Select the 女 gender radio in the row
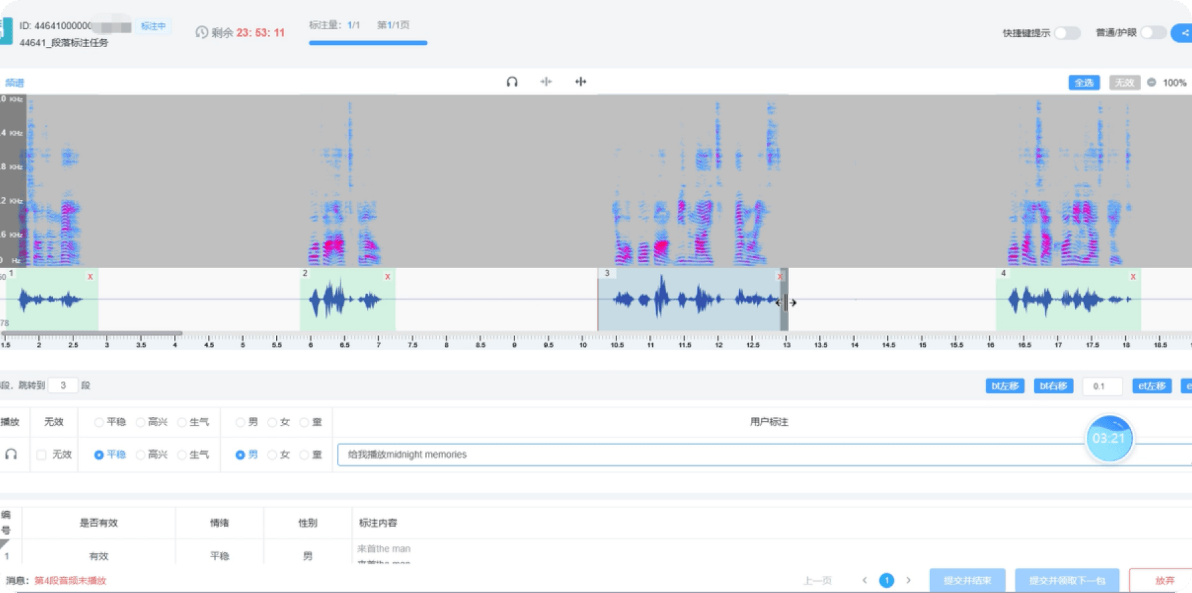Viewport: 1192px width, 593px height. click(272, 455)
